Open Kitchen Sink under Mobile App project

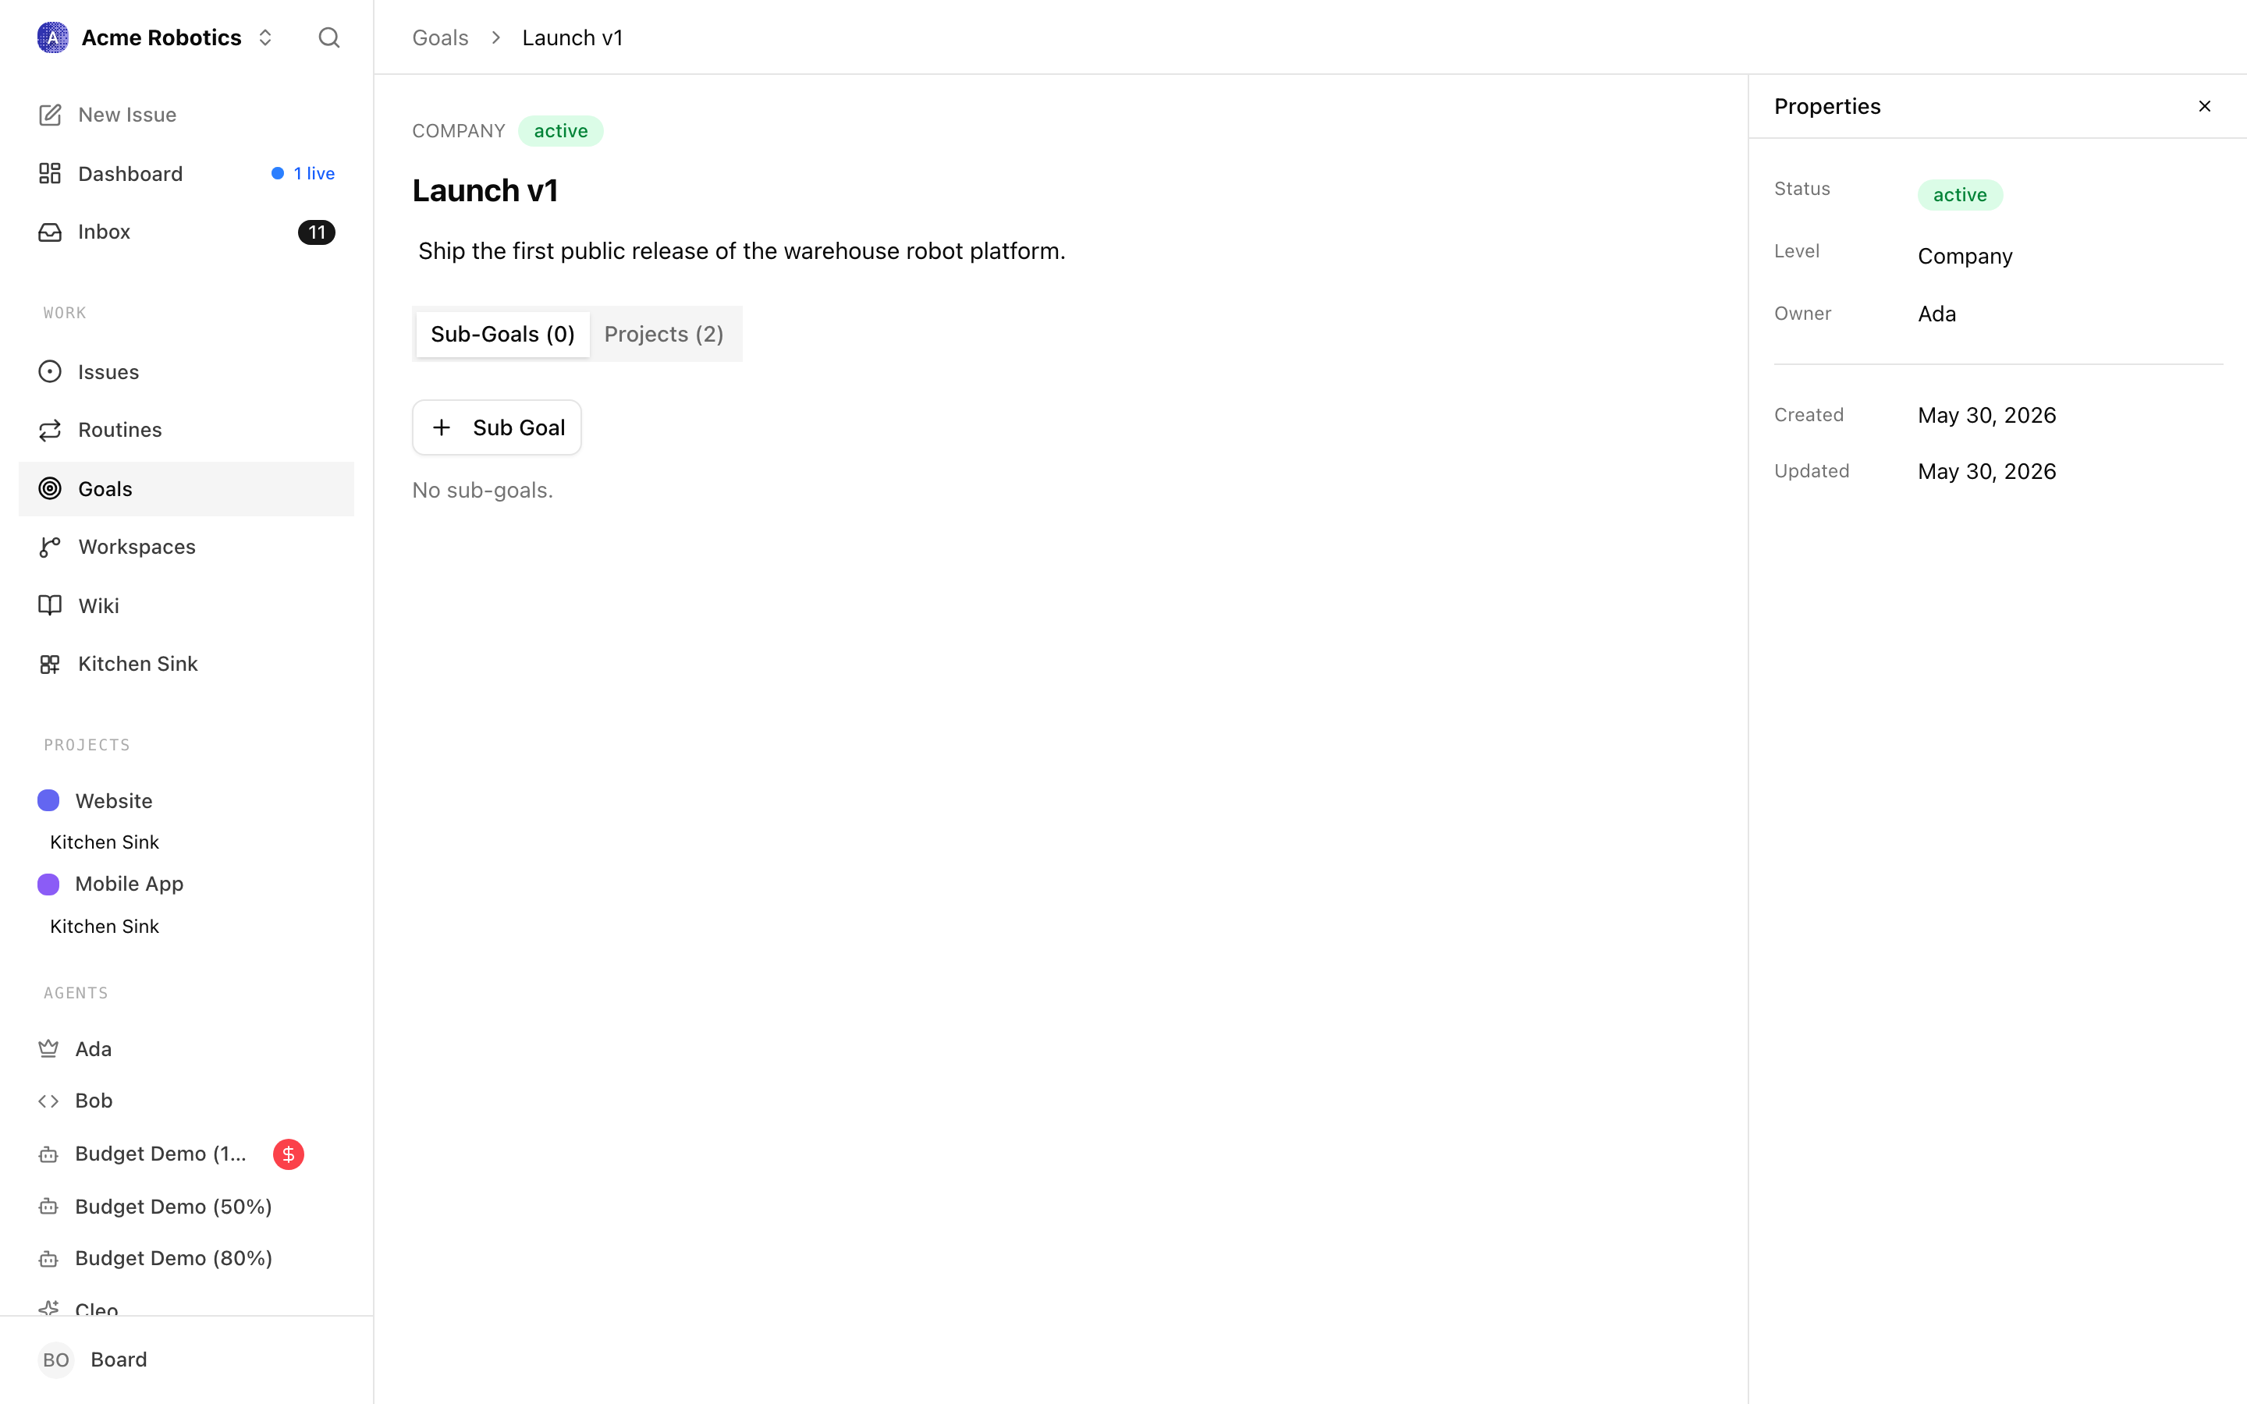(104, 927)
